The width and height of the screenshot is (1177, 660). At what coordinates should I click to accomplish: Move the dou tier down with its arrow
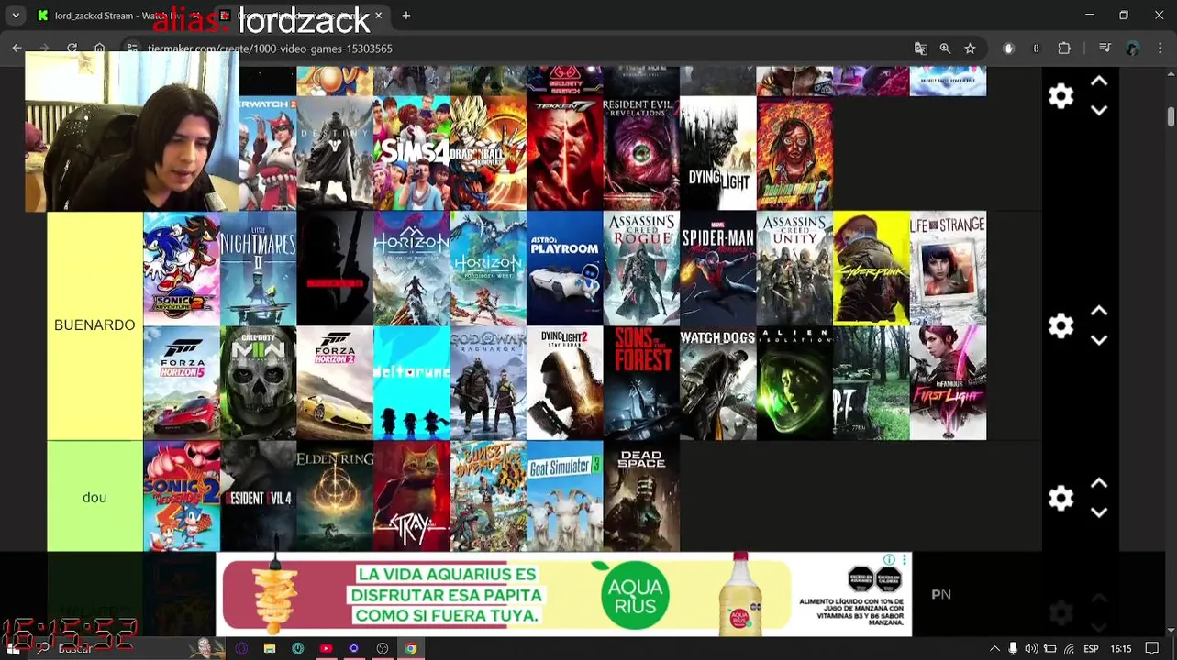(x=1099, y=512)
